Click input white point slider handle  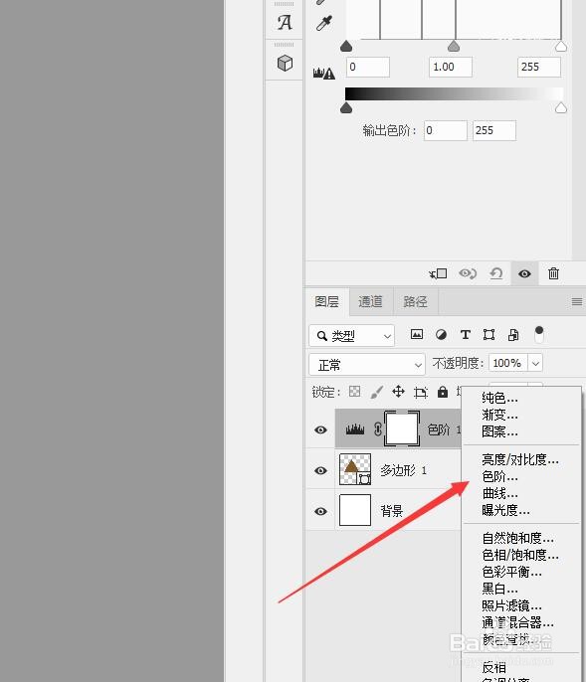561,46
